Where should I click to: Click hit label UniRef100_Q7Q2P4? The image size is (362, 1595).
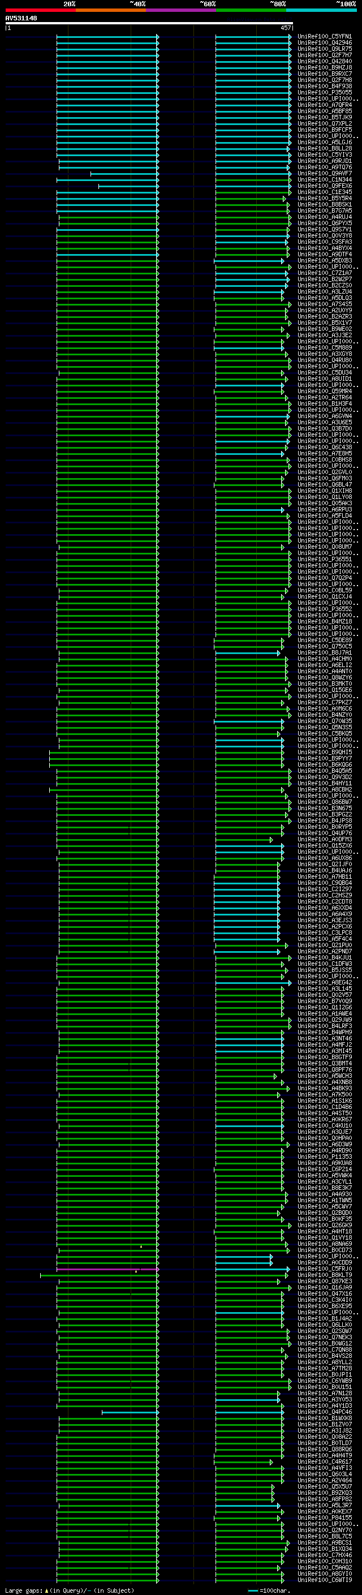(x=325, y=578)
